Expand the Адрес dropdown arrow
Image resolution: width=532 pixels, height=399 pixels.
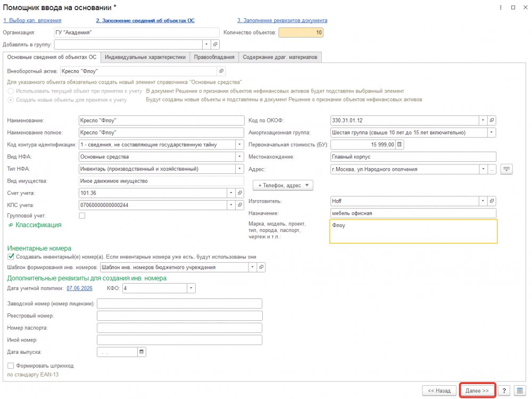484,169
